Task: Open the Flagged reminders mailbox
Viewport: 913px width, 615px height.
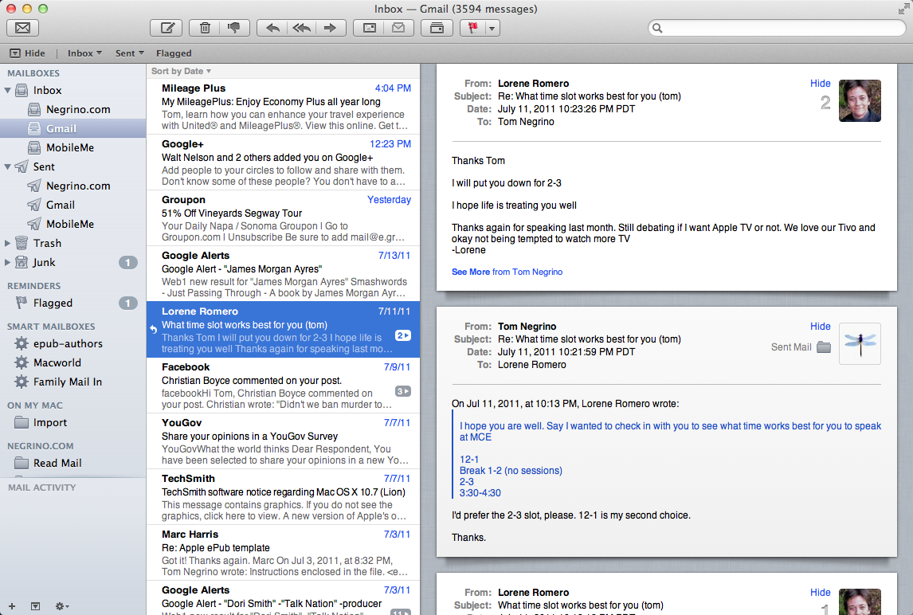Action: click(72, 303)
